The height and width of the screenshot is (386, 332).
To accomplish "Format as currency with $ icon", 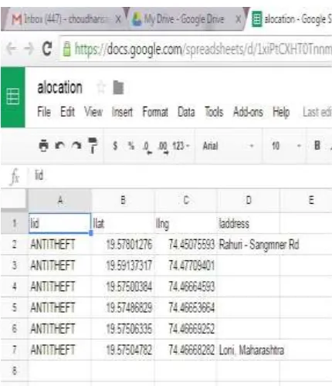I will (115, 146).
